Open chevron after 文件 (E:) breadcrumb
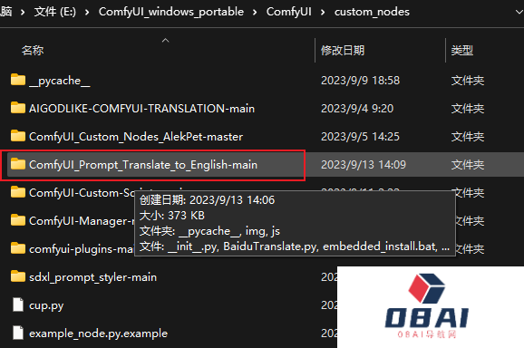 [87, 13]
